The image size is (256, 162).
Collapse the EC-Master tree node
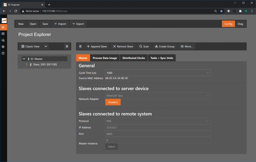click(24, 59)
